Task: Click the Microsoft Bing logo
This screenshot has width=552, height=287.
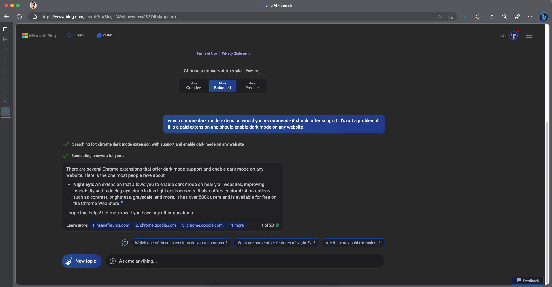Action: pos(39,36)
